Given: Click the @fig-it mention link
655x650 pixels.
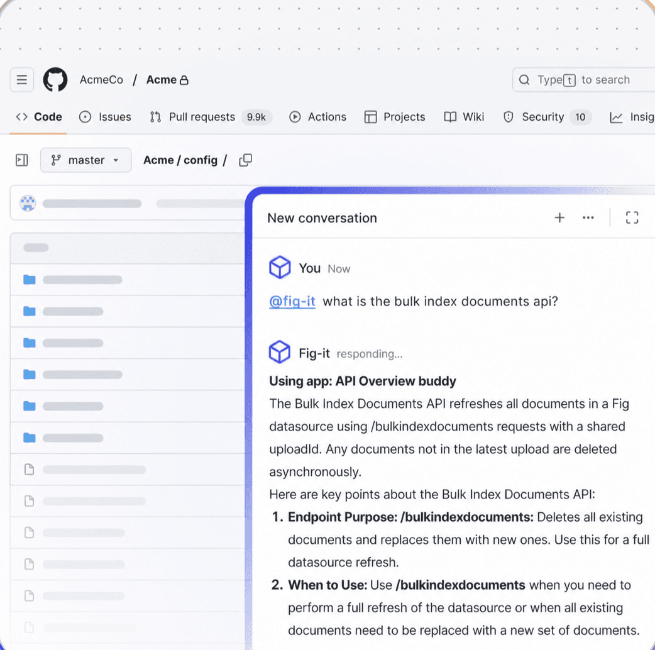Looking at the screenshot, I should pos(292,301).
